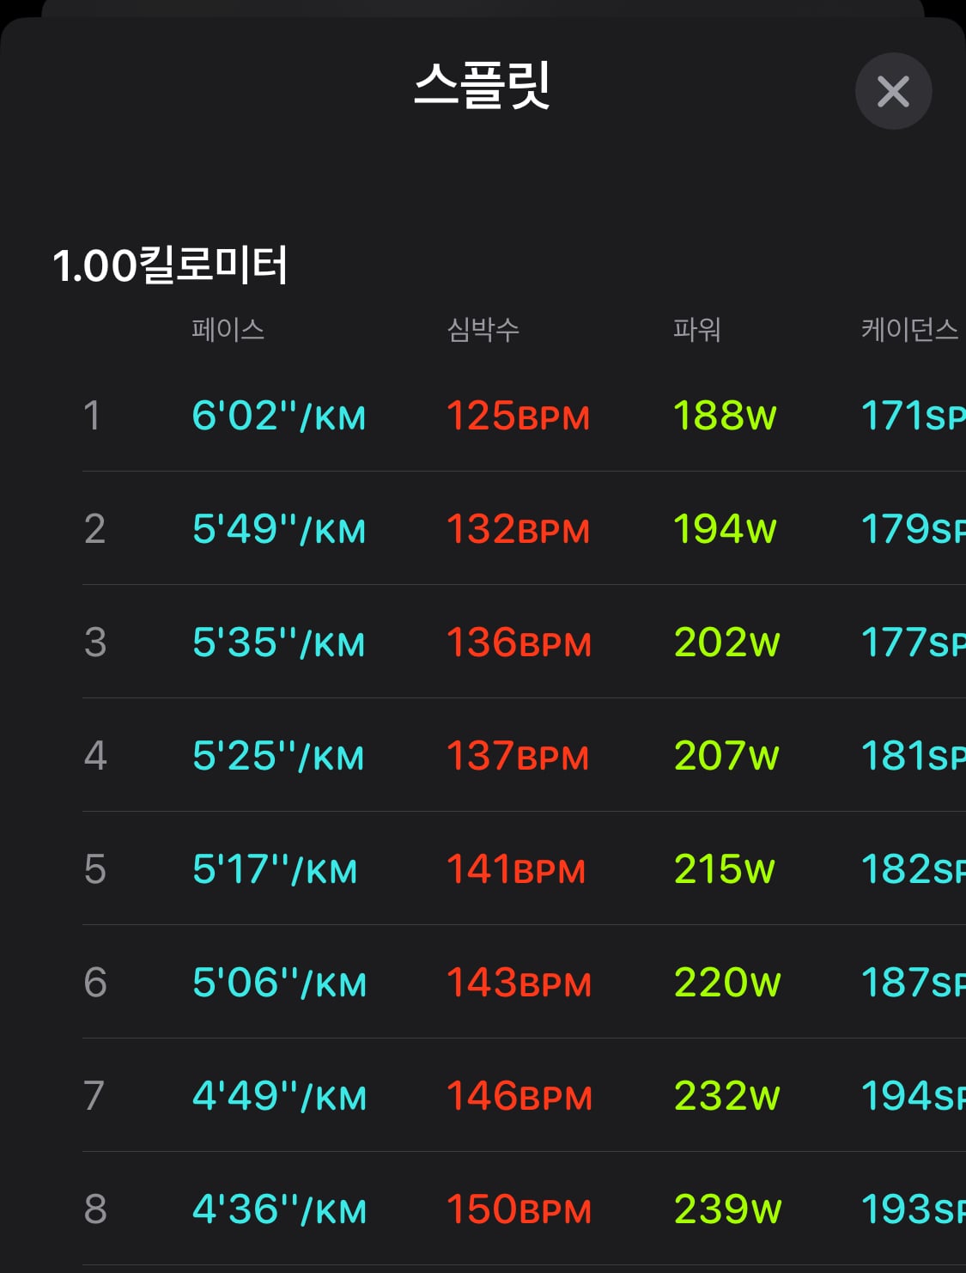The width and height of the screenshot is (966, 1273).
Task: Tap power value 207W
Action: (726, 756)
